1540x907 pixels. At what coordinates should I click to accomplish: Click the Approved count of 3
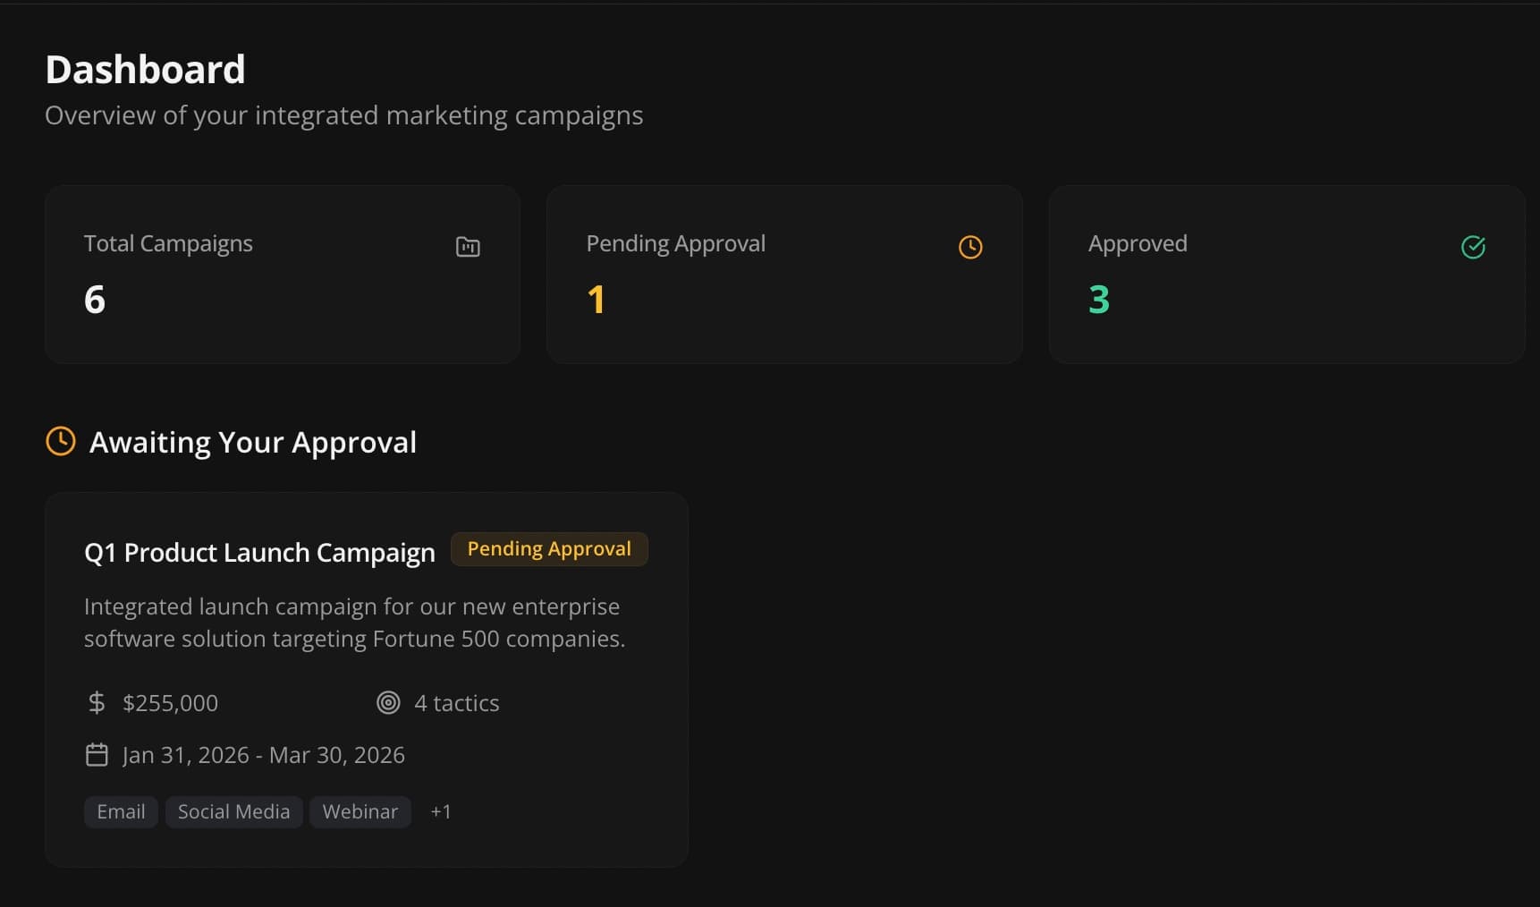[1098, 300]
